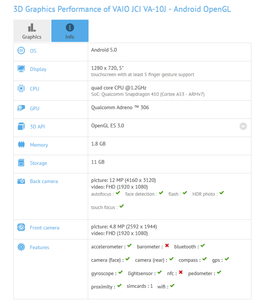Click the face detection check mark
This screenshot has height=300, width=257.
click(x=161, y=193)
